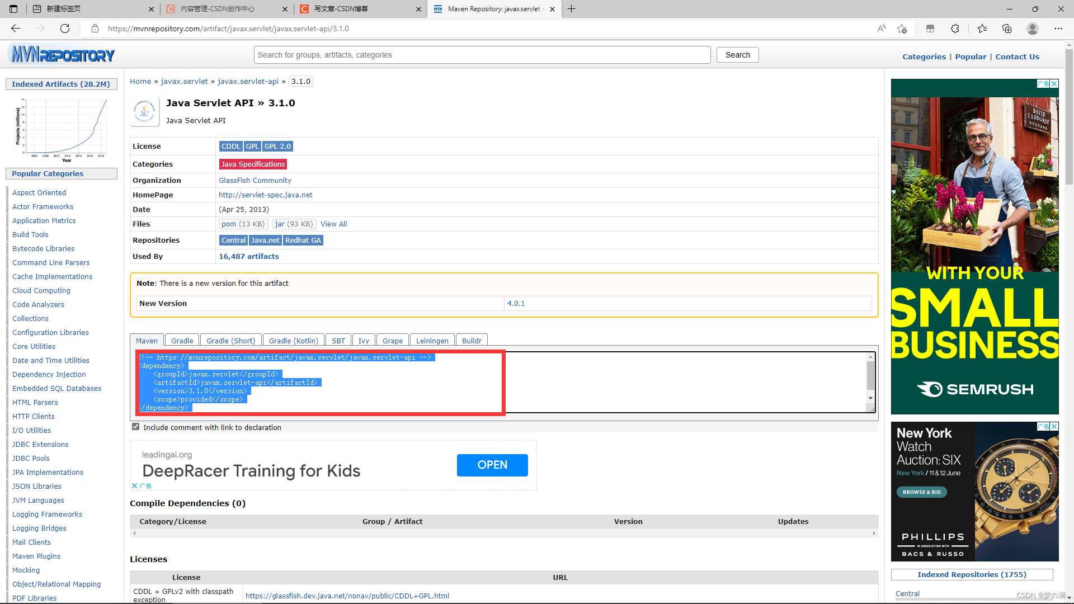Add this page to favorites

902,29
